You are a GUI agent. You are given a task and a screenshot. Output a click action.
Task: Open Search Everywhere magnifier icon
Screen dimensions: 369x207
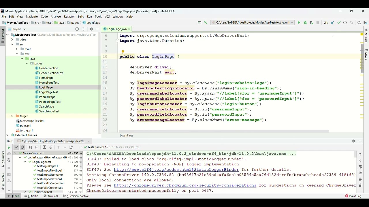(x=359, y=22)
